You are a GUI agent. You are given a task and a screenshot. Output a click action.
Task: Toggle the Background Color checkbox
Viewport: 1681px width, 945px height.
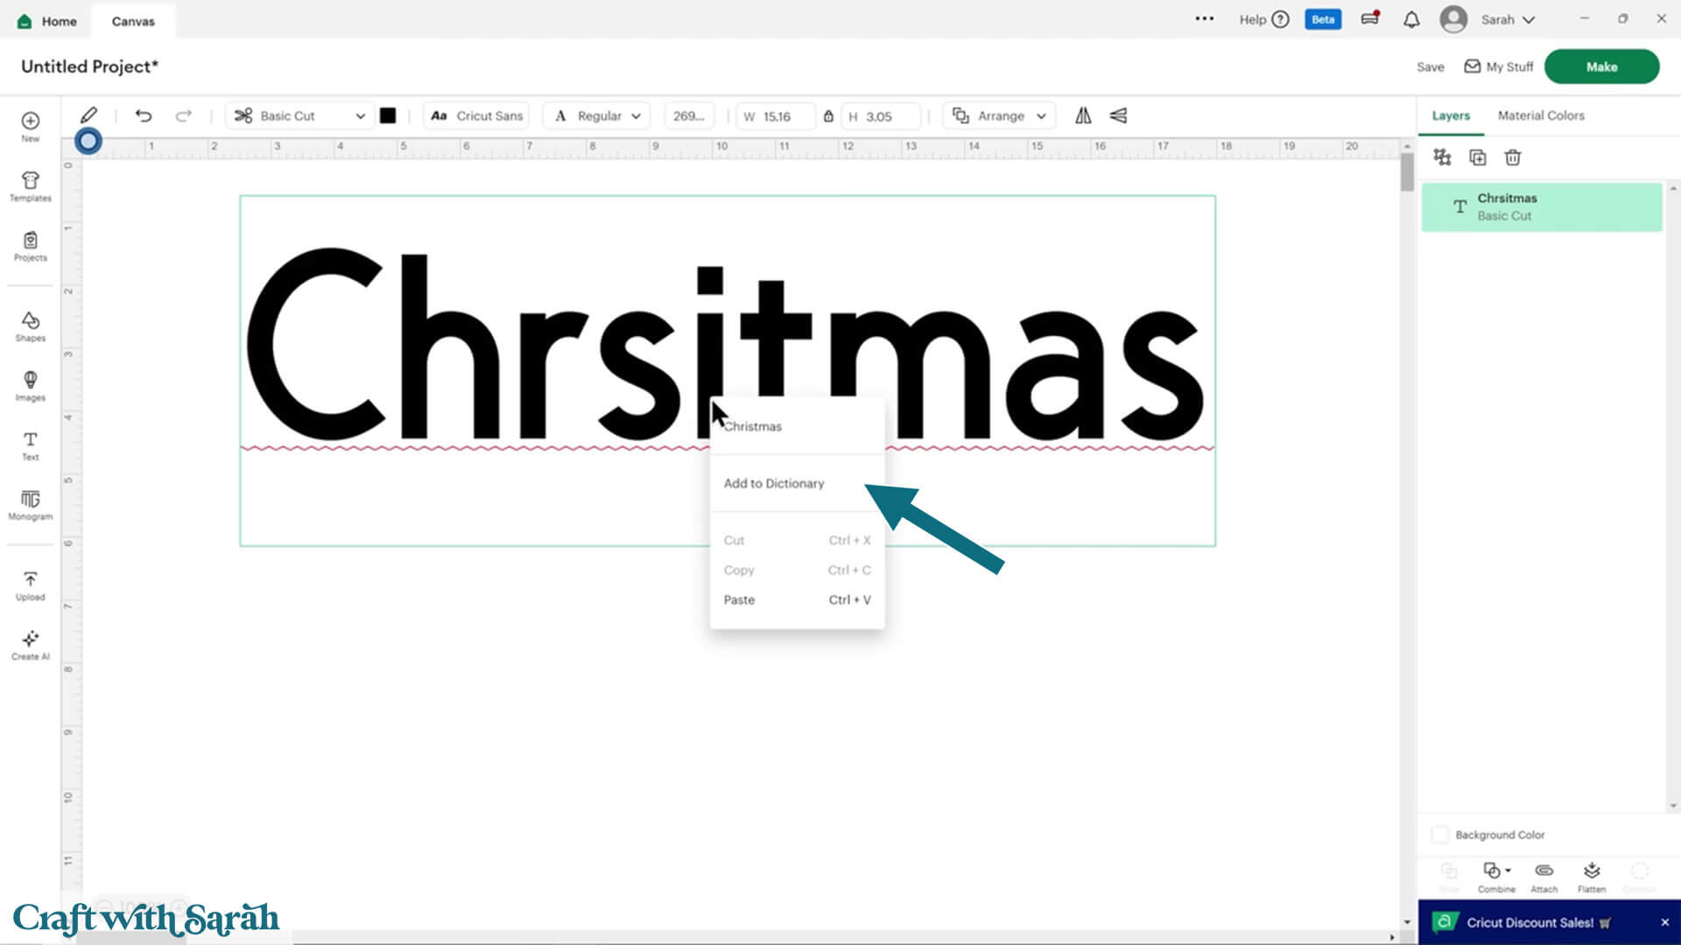[x=1440, y=835]
